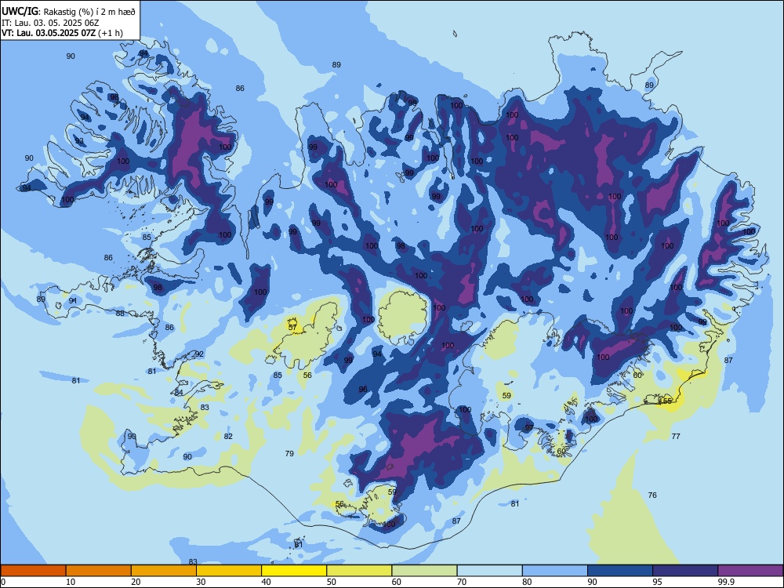The image size is (784, 588).
Task: Click the humidity value 57 on the map
Action: [292, 327]
